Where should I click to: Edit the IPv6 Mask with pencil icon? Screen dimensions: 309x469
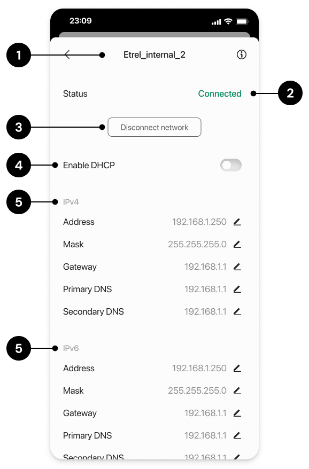point(237,390)
